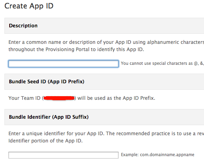The height and width of the screenshot is (165, 204).
Task: Select the Bundle Identifier section header
Action: [104, 117]
